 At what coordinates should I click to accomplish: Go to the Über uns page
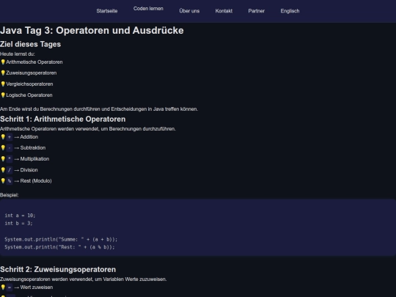tap(189, 11)
